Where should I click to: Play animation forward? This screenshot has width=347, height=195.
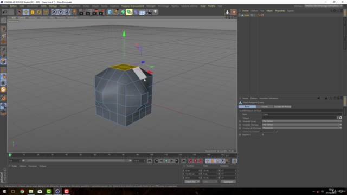tap(166, 161)
